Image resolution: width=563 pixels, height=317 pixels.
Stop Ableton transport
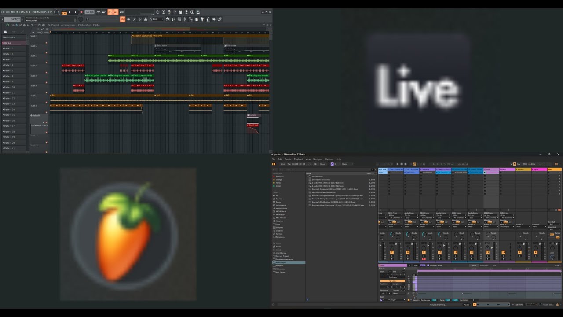(x=402, y=164)
